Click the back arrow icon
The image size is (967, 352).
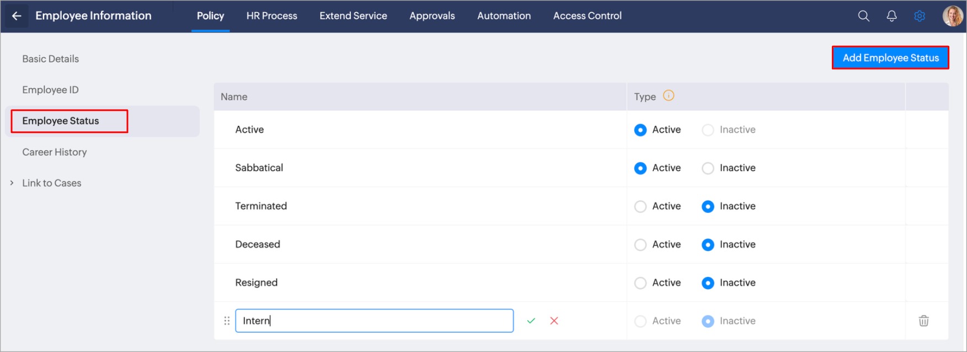(17, 16)
